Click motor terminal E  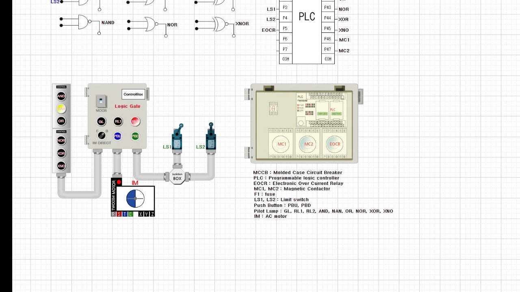coord(130,214)
